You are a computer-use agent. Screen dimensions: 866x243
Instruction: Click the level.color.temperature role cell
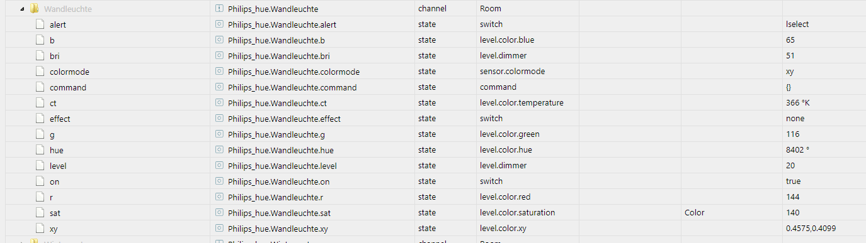coord(521,103)
